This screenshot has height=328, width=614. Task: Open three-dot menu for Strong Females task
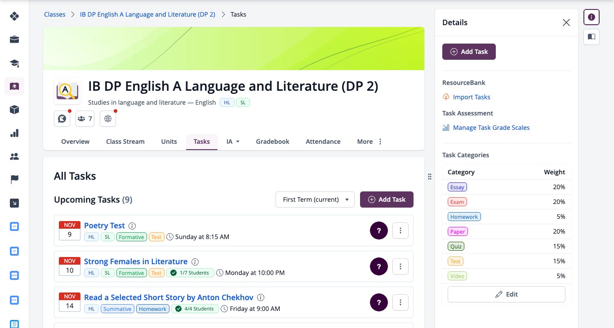click(400, 266)
